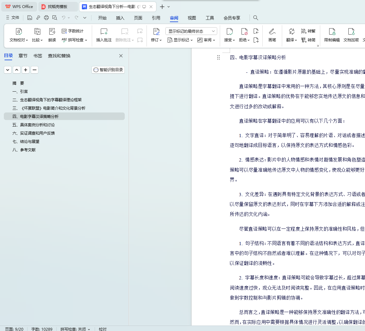The width and height of the screenshot is (365, 331).
Task: Click the search magnifier icon
Action: pyautogui.click(x=256, y=18)
